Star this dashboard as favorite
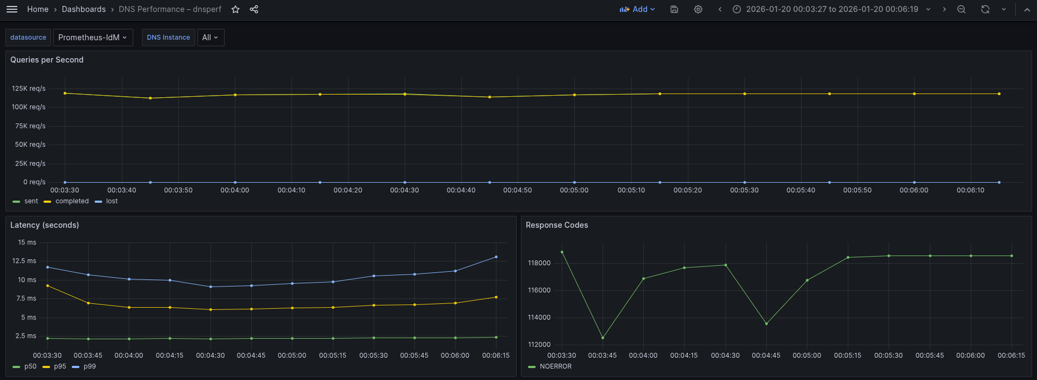Image resolution: width=1037 pixels, height=380 pixels. tap(235, 9)
